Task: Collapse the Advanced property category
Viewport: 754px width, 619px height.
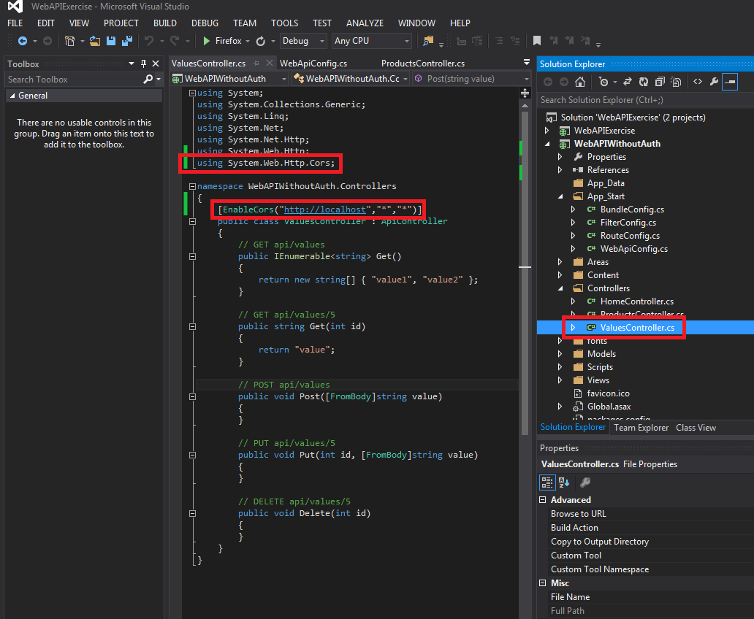Action: pos(542,500)
